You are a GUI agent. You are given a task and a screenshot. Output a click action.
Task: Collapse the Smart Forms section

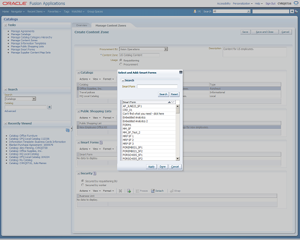(x=79, y=142)
